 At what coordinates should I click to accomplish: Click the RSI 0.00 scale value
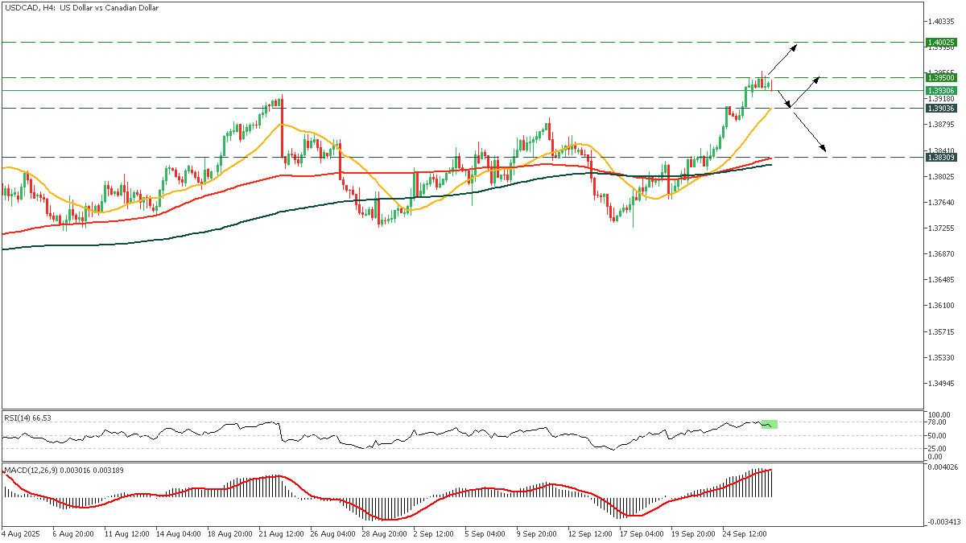pyautogui.click(x=934, y=456)
